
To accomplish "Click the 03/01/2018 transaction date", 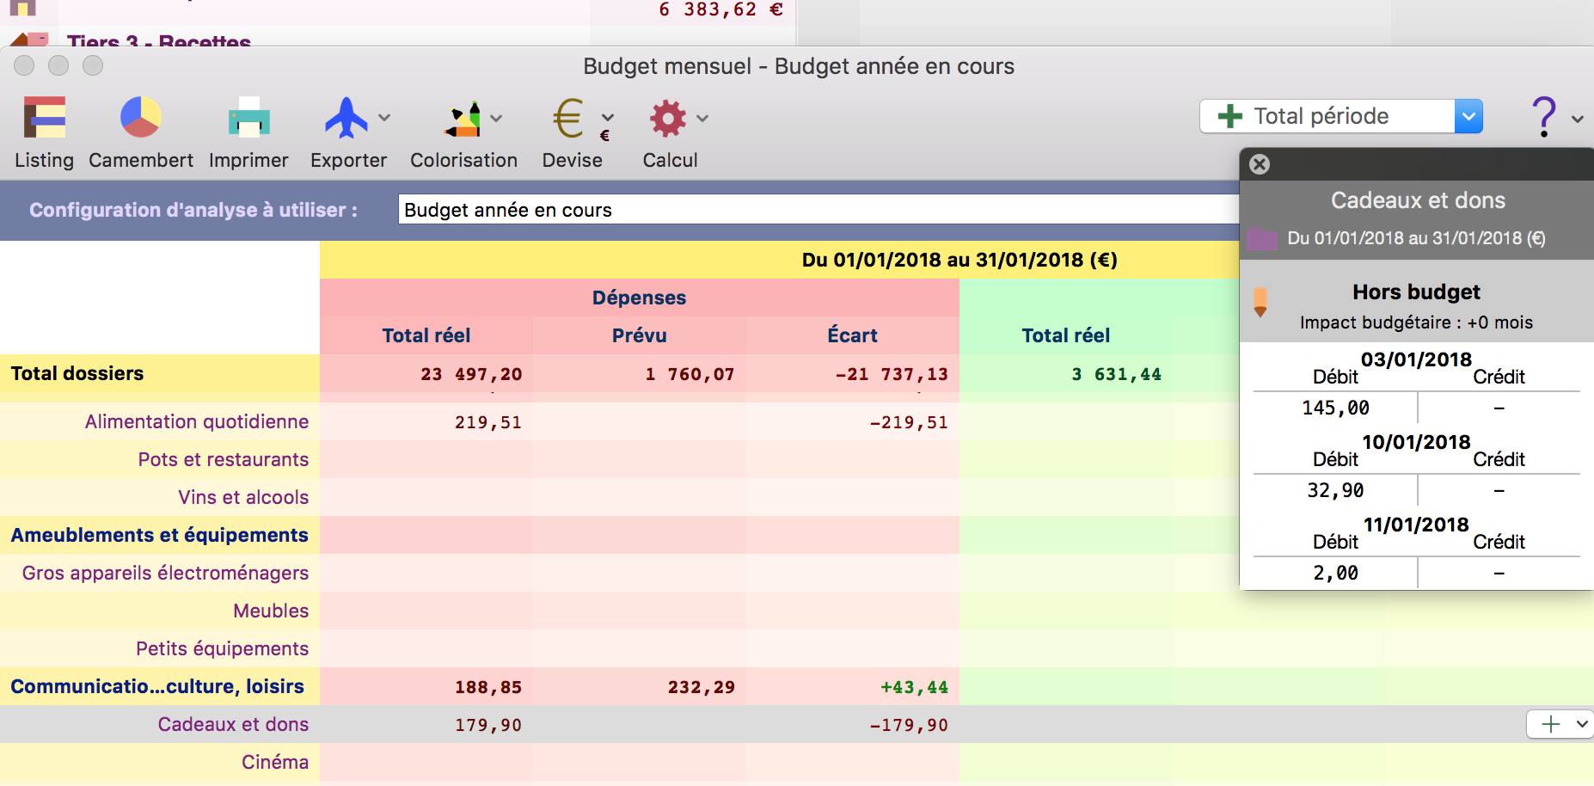I will pos(1416,359).
